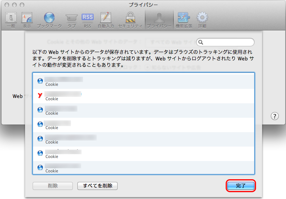The width and height of the screenshot is (286, 199).
Task: Click the RSS preferences icon
Action: (x=87, y=20)
